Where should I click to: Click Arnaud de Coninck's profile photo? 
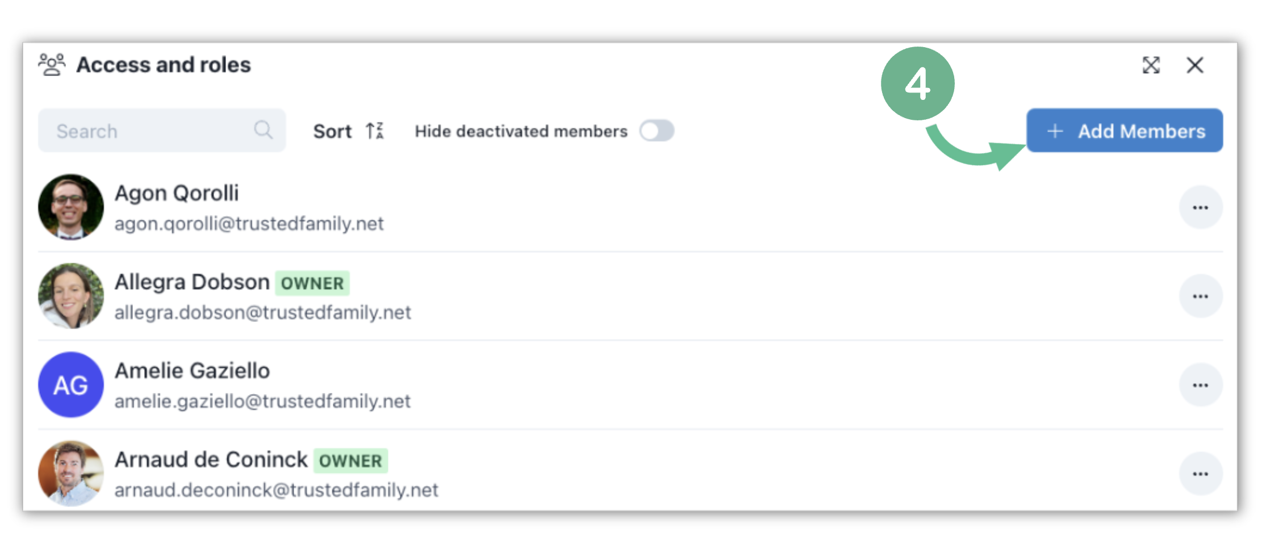click(x=71, y=474)
